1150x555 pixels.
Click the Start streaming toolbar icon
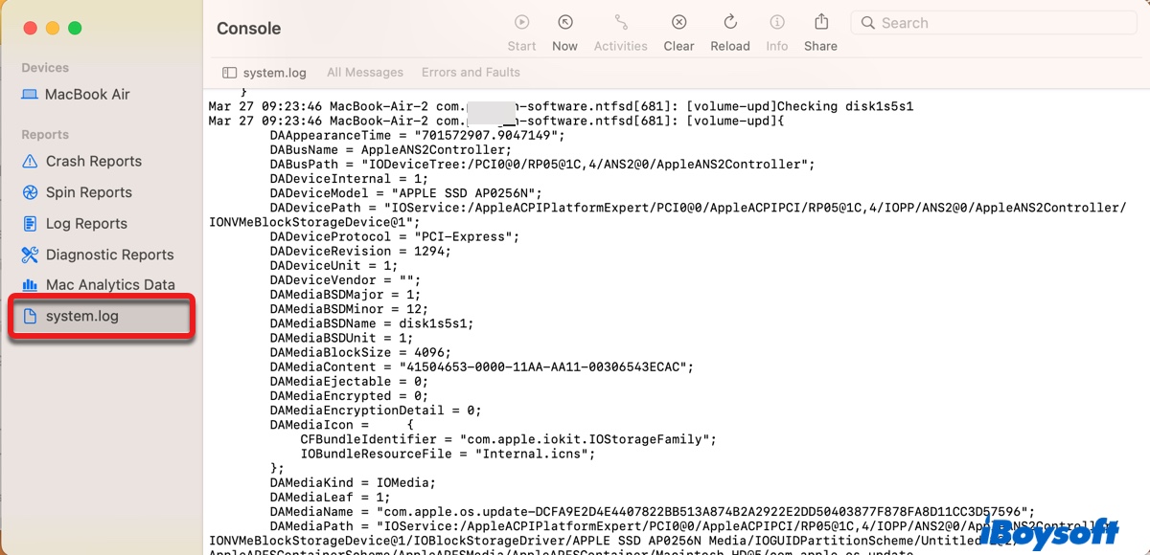(521, 22)
